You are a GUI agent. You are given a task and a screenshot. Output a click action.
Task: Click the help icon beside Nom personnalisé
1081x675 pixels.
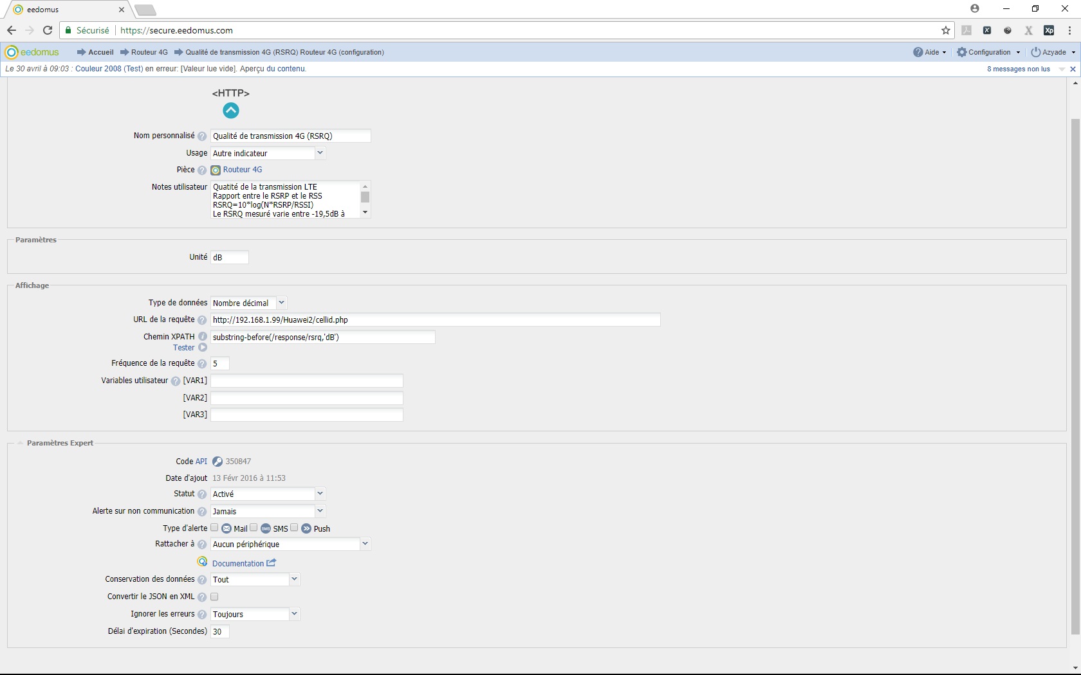click(202, 136)
